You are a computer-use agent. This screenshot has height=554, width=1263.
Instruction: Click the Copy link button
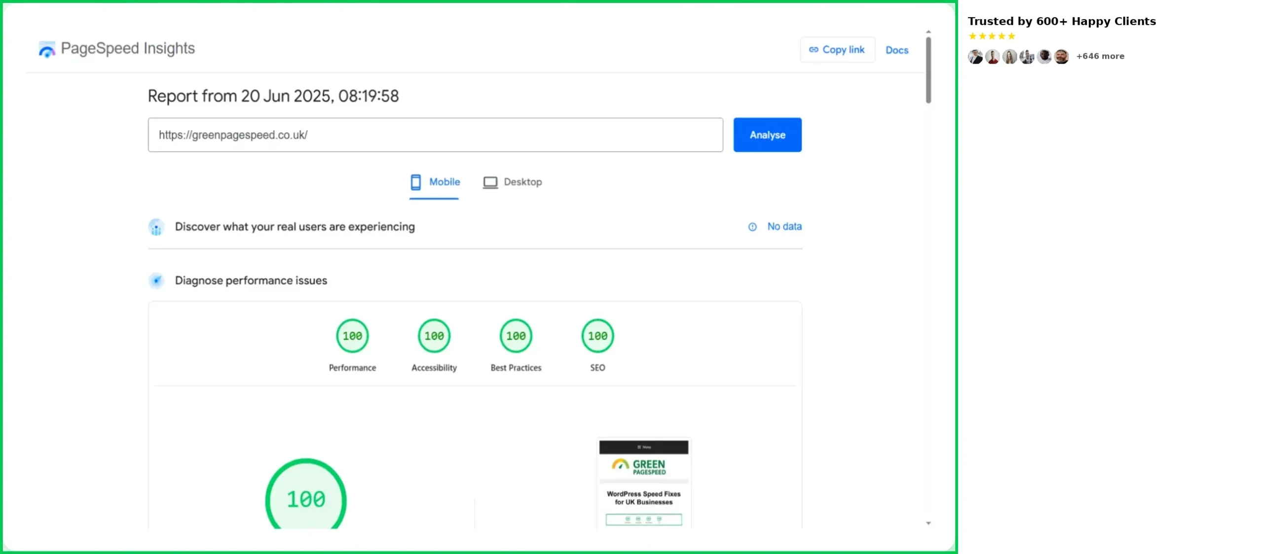point(837,50)
